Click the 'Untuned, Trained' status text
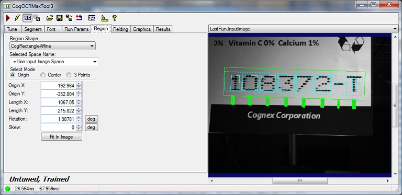The image size is (402, 195). [x=39, y=179]
